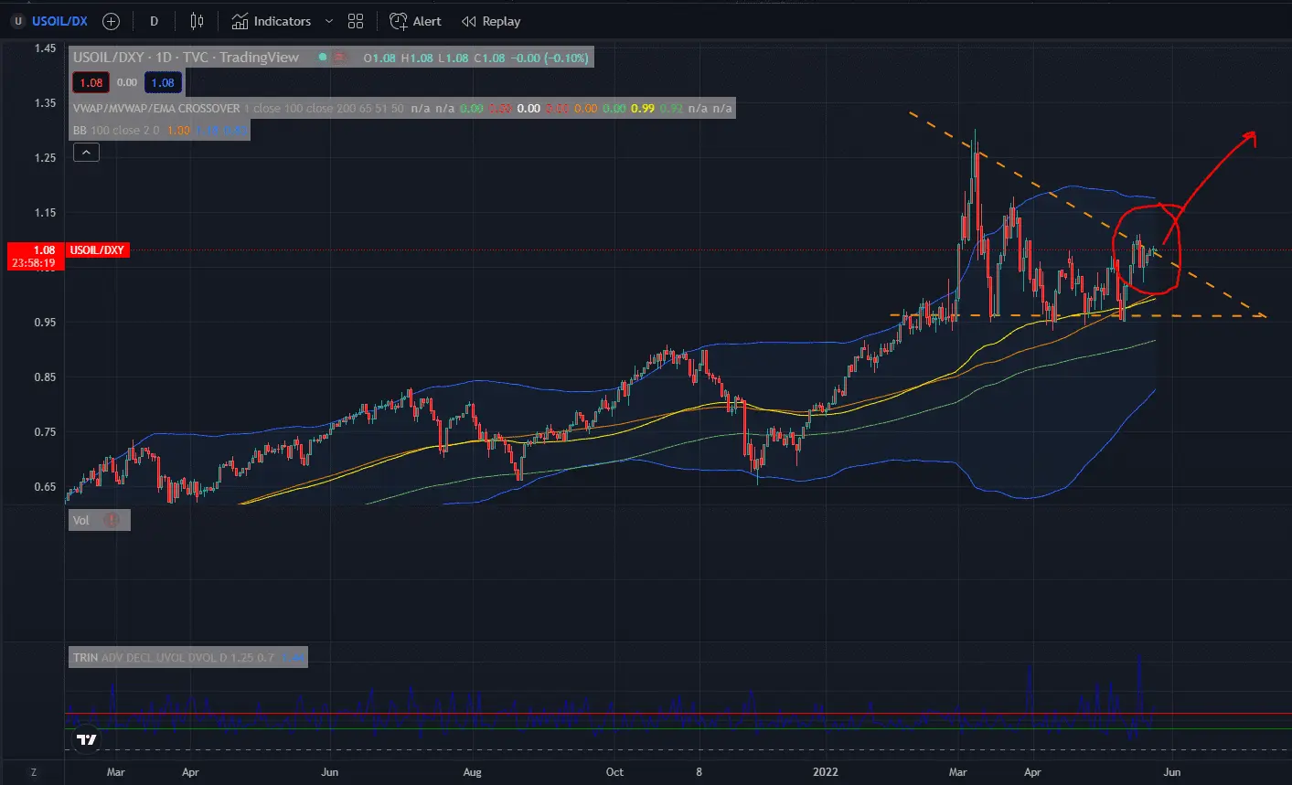
Task: Click the red 1.08 sell price button
Action: 91,83
